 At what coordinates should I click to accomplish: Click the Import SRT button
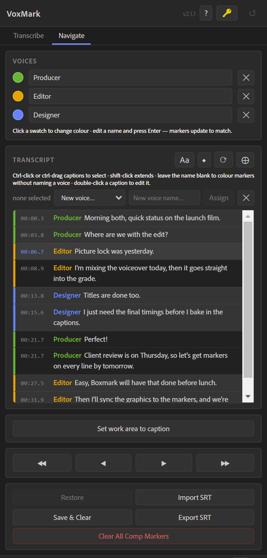pos(195,498)
